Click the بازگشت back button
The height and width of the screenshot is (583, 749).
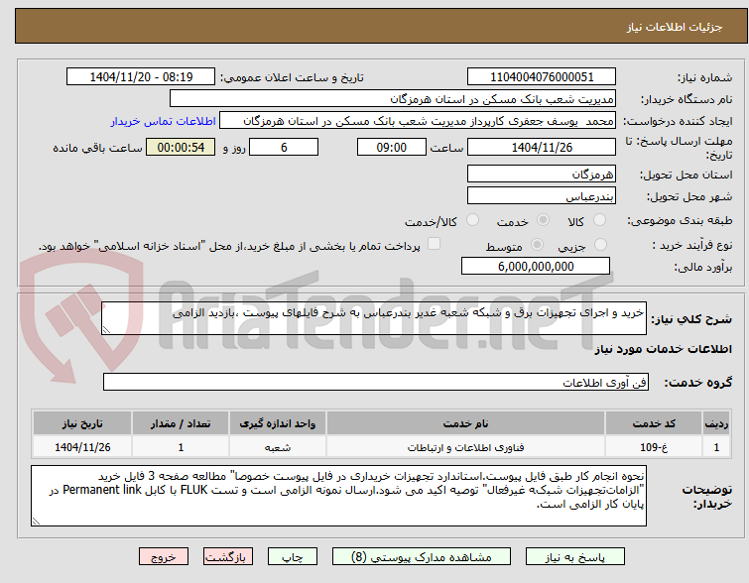tap(228, 557)
